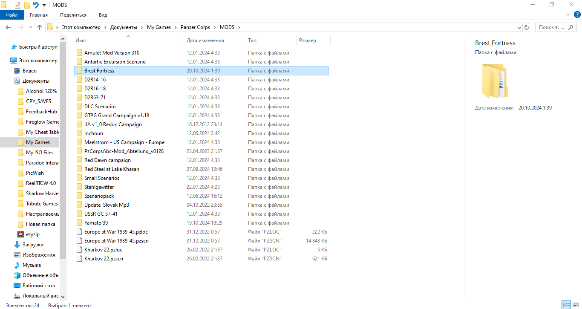Viewport: 582px width, 309px height.
Task: Open the ezyzip archive in sidebar
Action: [32, 234]
